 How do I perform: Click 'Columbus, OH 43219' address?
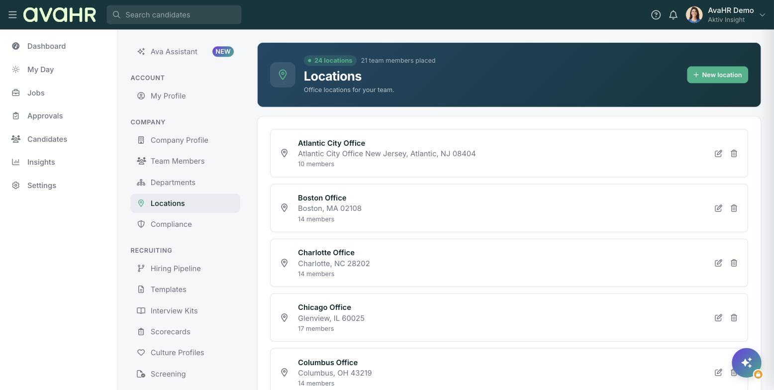(x=335, y=373)
